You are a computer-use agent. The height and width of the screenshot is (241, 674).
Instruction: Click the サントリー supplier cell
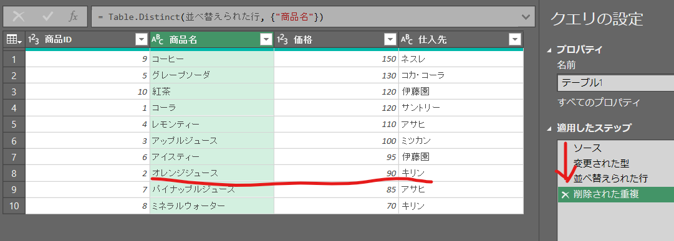click(x=461, y=108)
